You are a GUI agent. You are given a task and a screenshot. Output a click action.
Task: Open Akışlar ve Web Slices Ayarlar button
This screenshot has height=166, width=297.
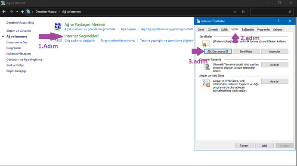tap(275, 81)
